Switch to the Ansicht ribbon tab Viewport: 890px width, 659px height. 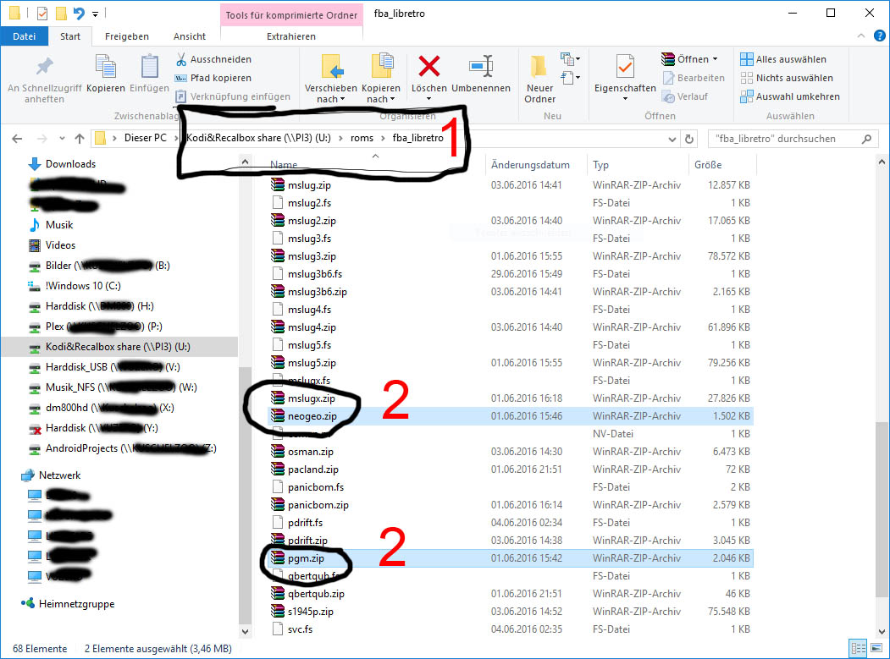(x=190, y=36)
